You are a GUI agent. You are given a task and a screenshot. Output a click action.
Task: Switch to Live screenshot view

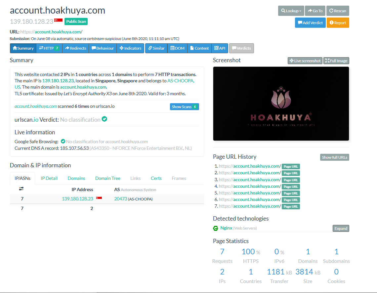[305, 61]
